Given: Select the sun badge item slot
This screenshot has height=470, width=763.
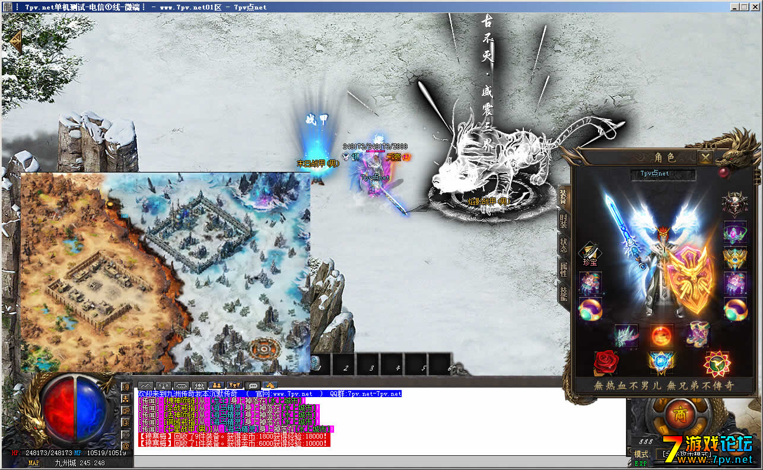Looking at the screenshot, I should 716,363.
